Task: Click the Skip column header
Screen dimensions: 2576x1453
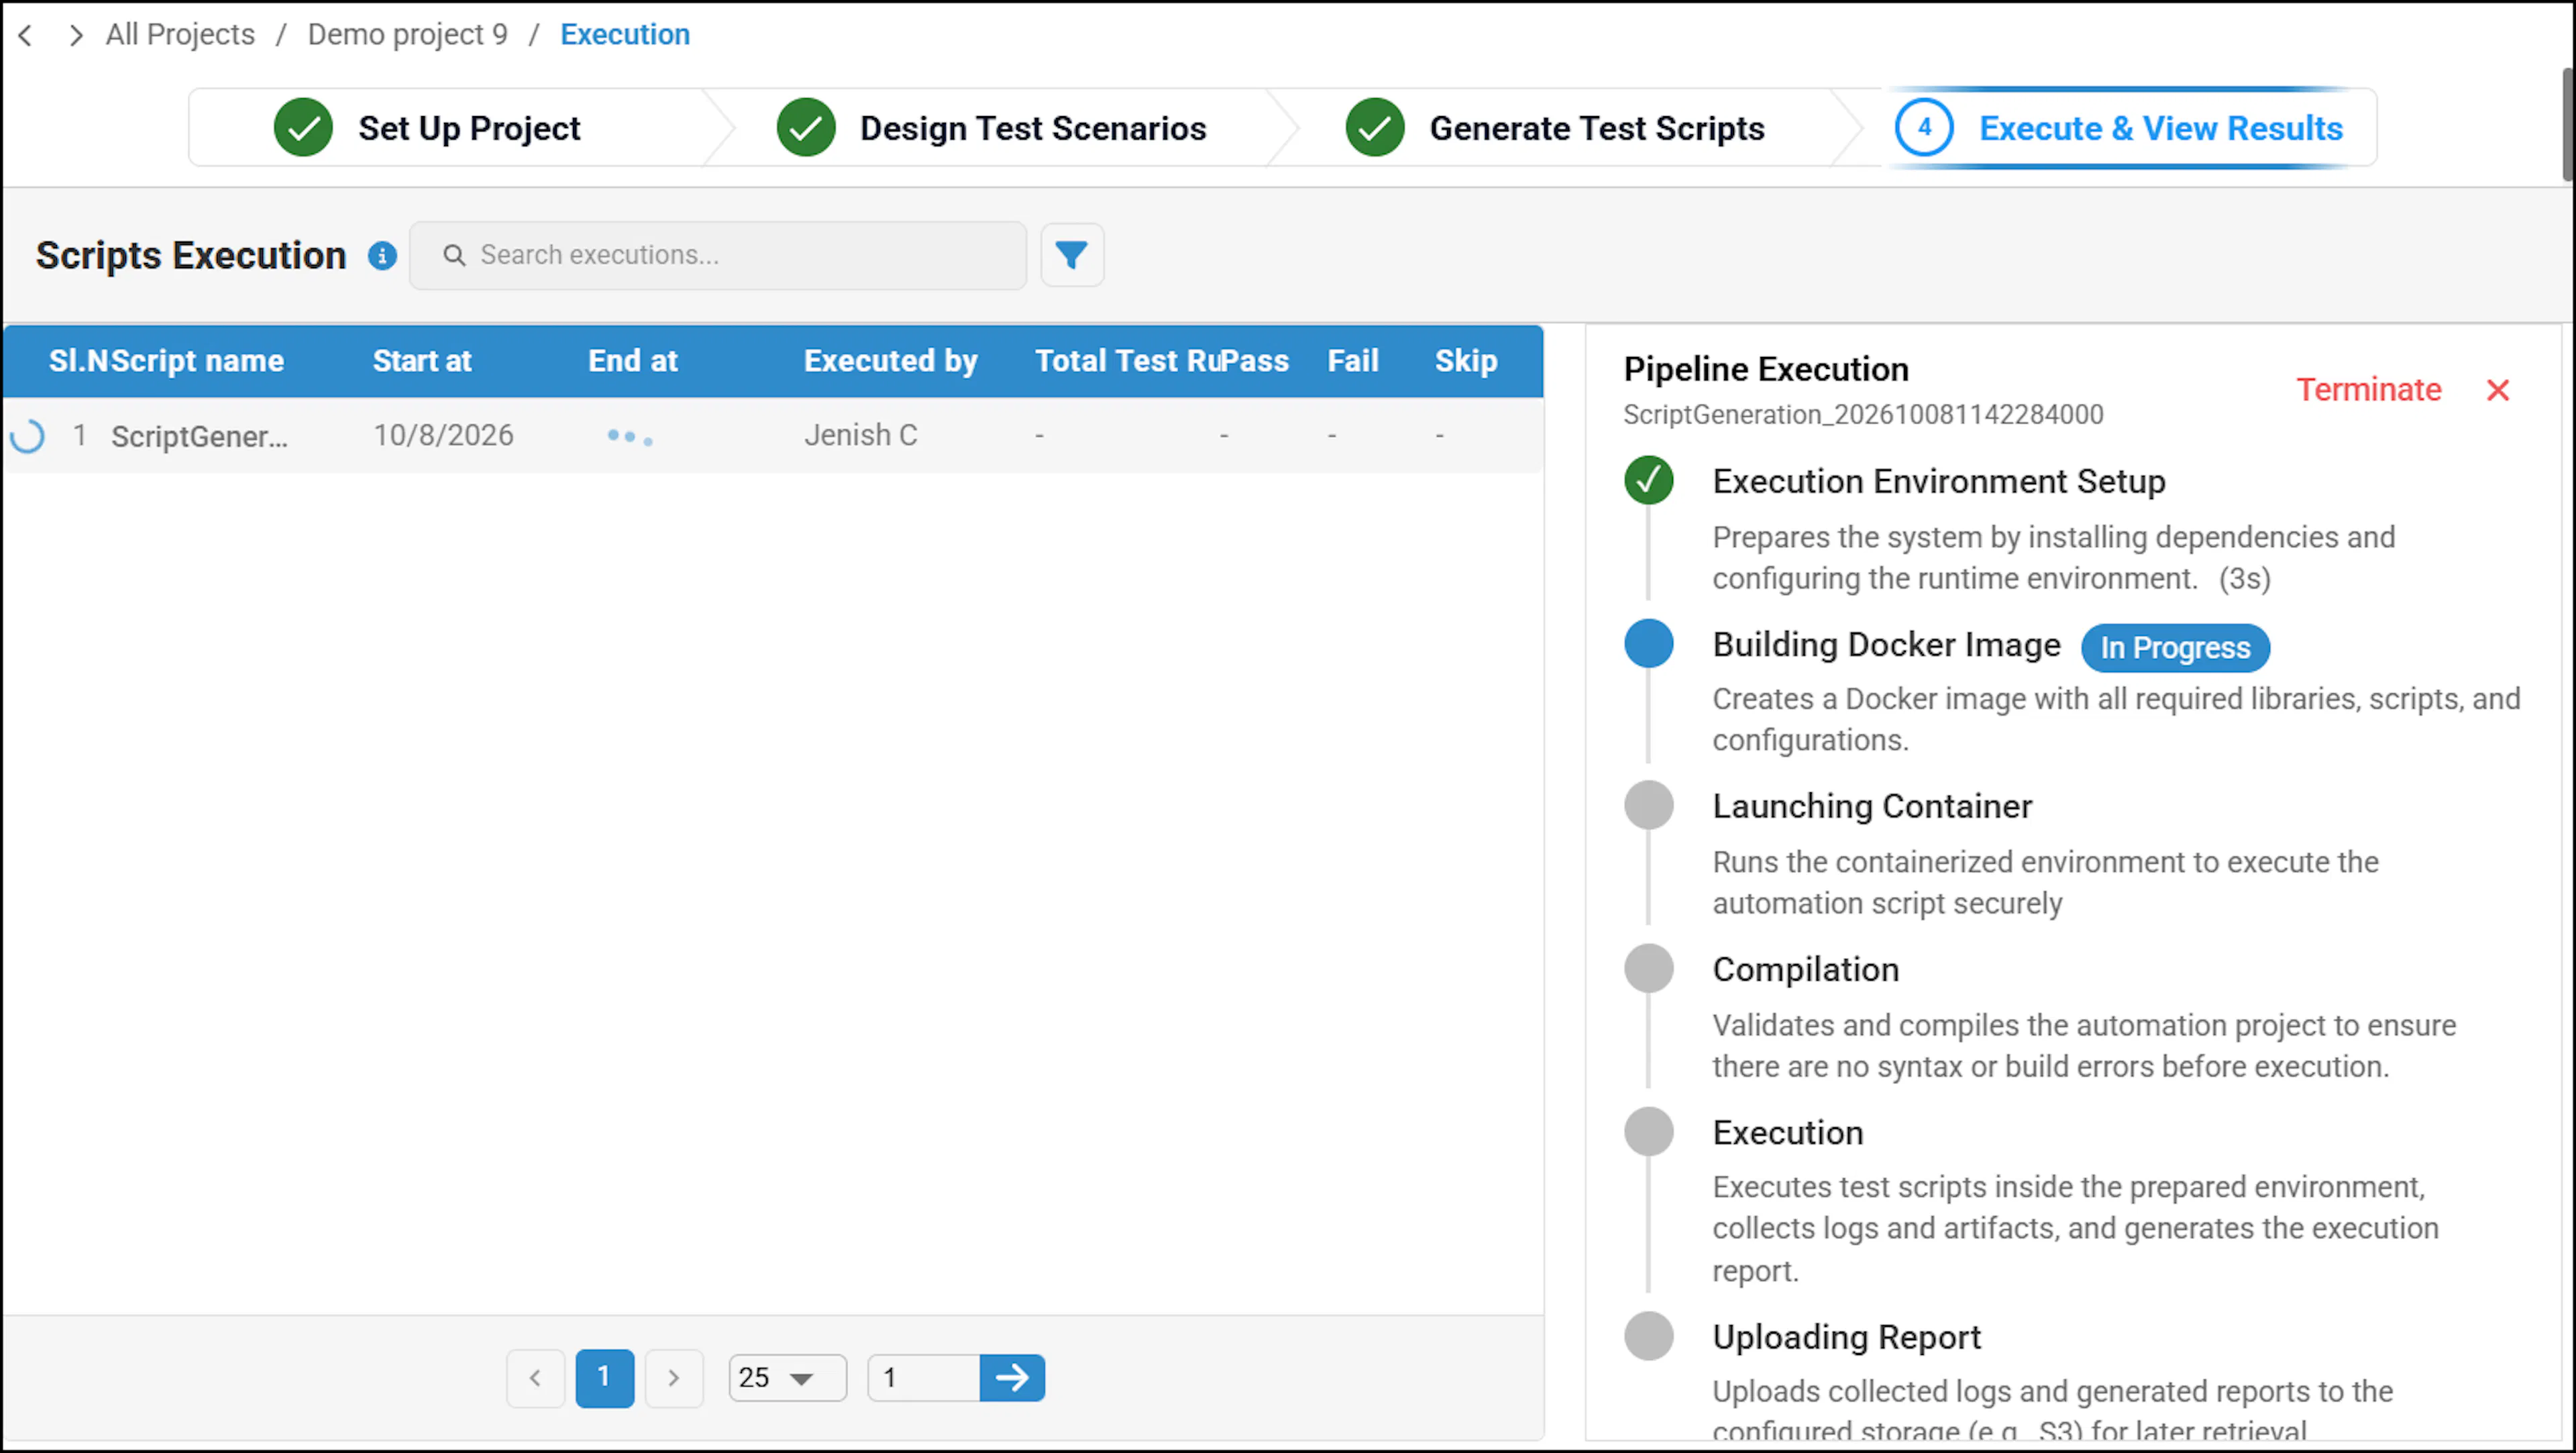Action: point(1466,361)
